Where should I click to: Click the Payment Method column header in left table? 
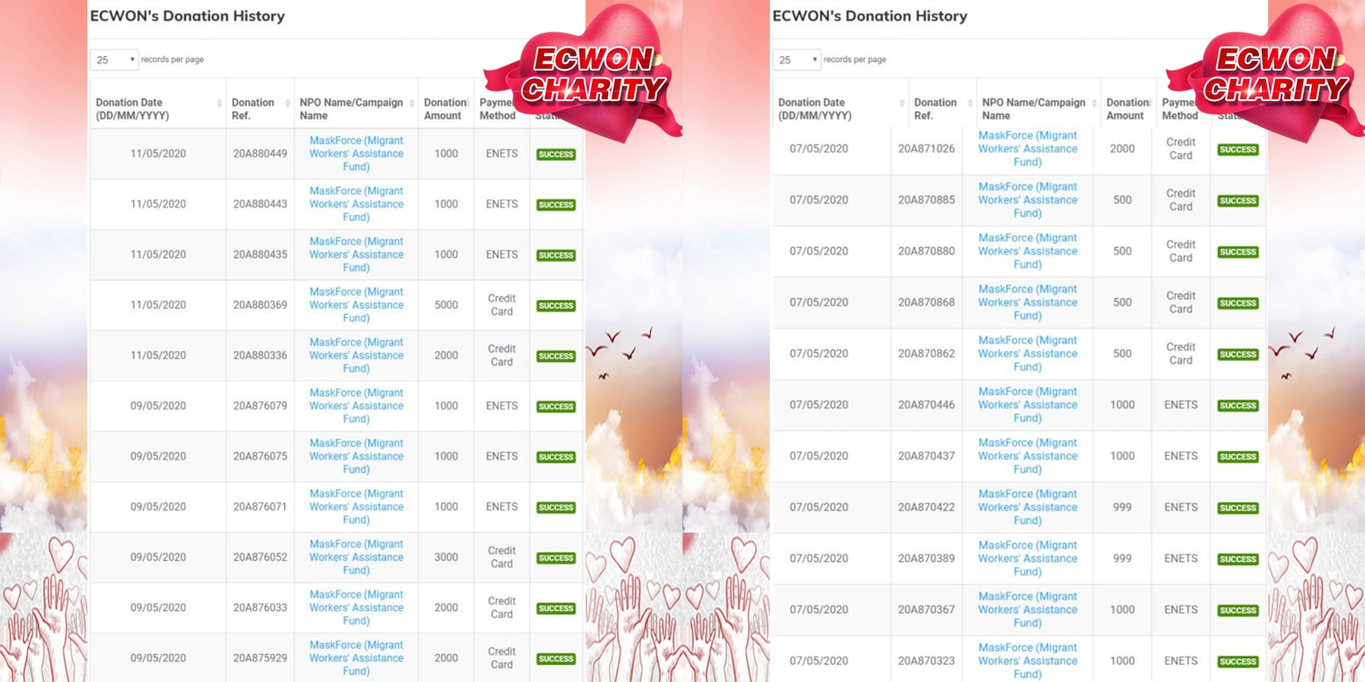[x=497, y=109]
